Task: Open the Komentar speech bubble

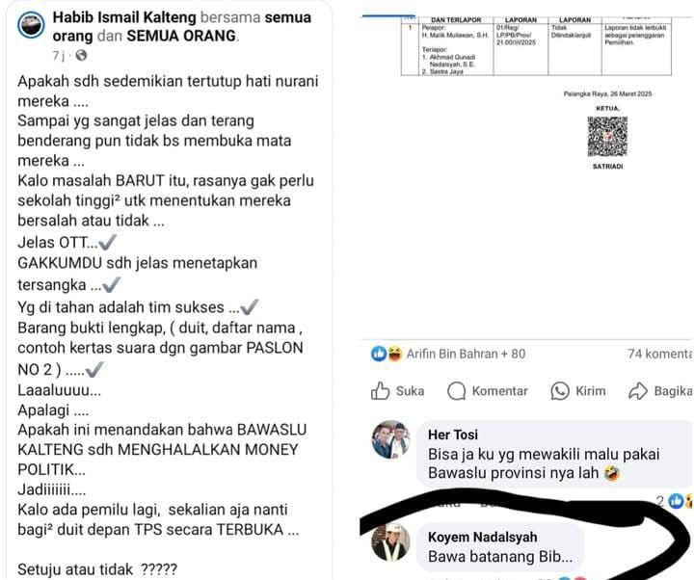Action: click(x=456, y=391)
